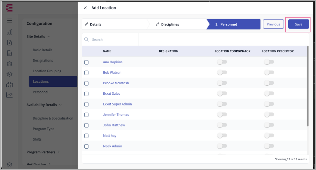Click the graduation cap sidebar icon
Image resolution: width=316 pixels, height=170 pixels.
(x=9, y=74)
